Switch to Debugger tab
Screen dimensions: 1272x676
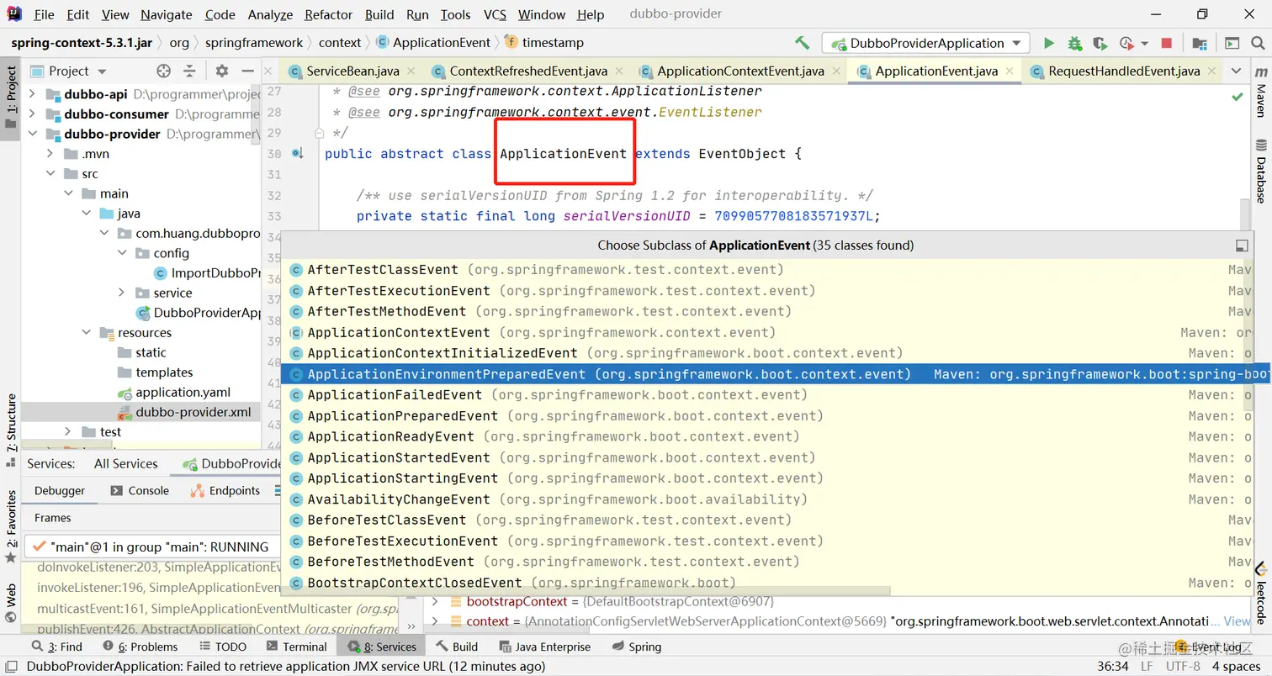tap(60, 490)
